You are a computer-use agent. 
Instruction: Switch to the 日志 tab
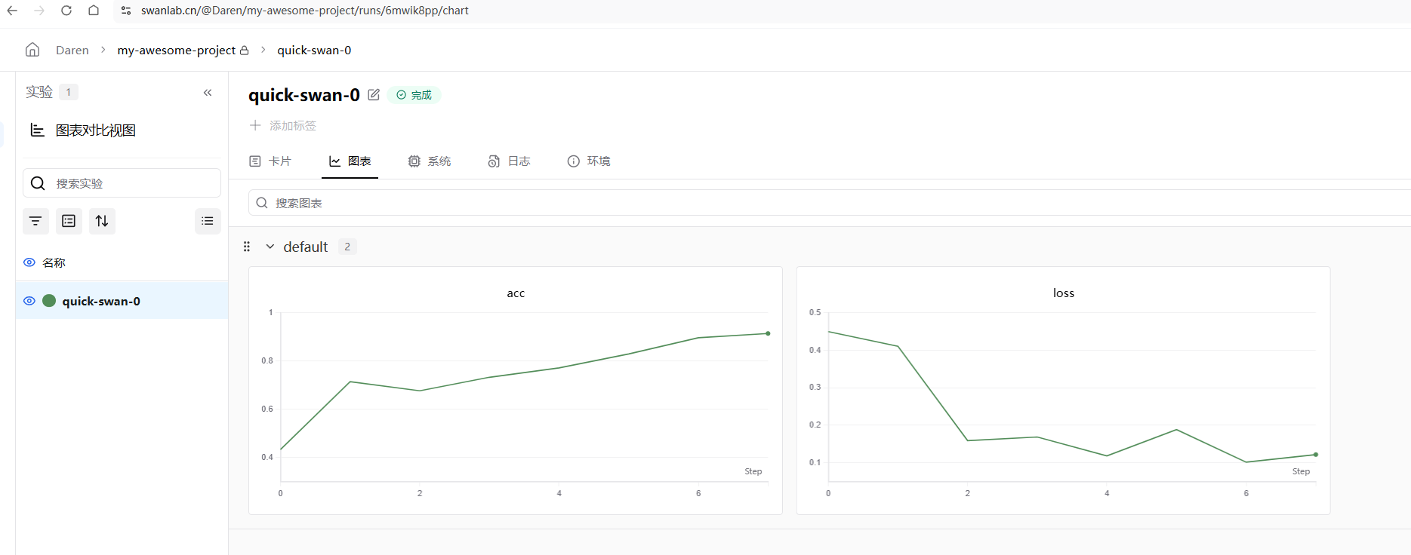pyautogui.click(x=510, y=161)
